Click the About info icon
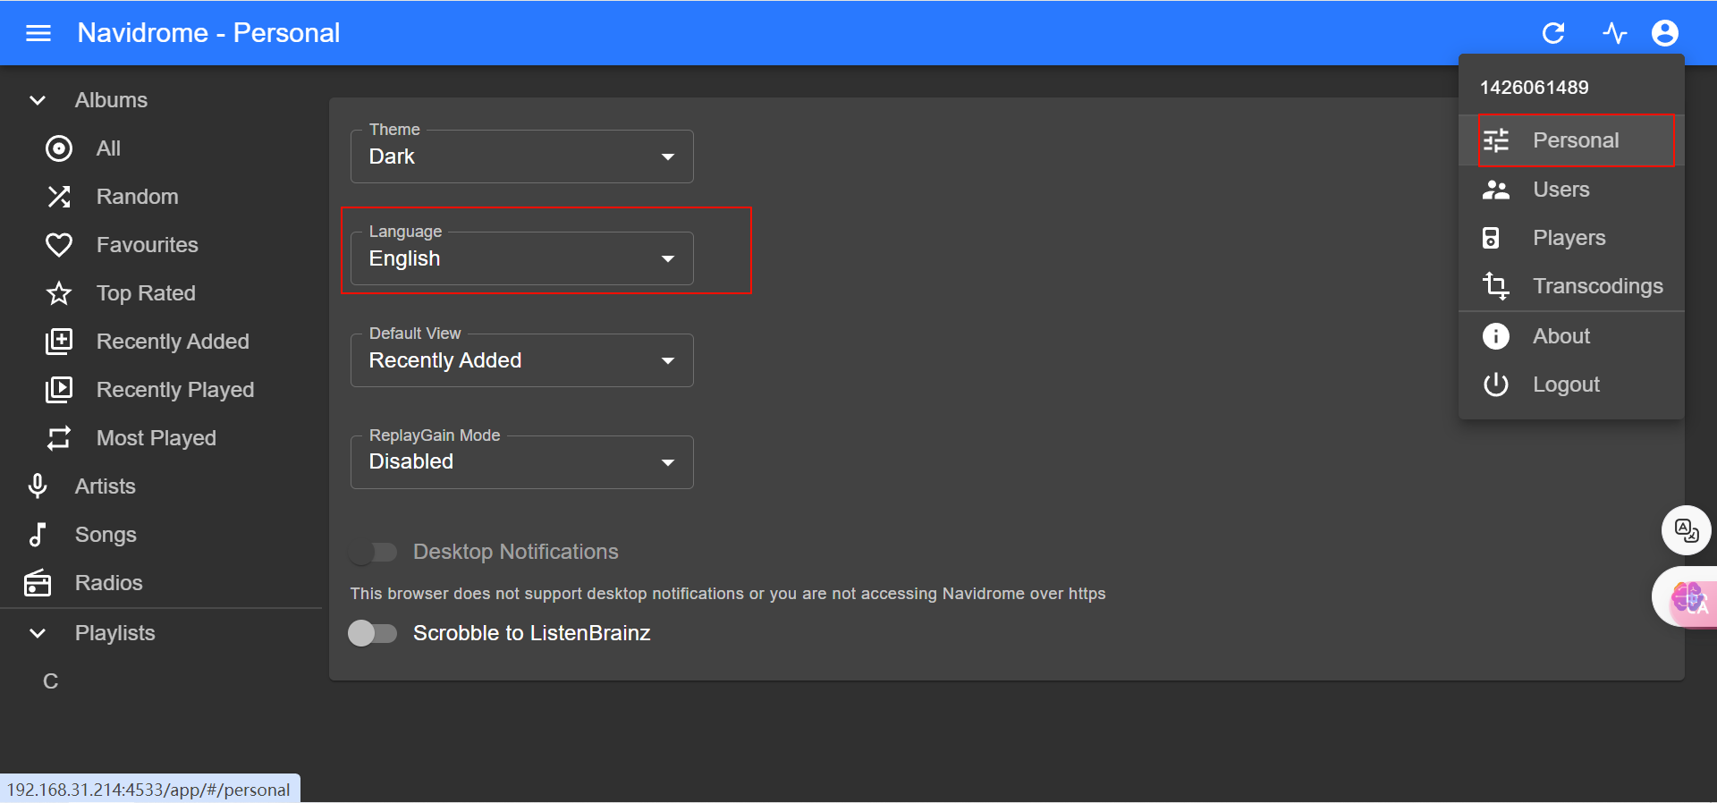The image size is (1717, 803). pyautogui.click(x=1496, y=336)
